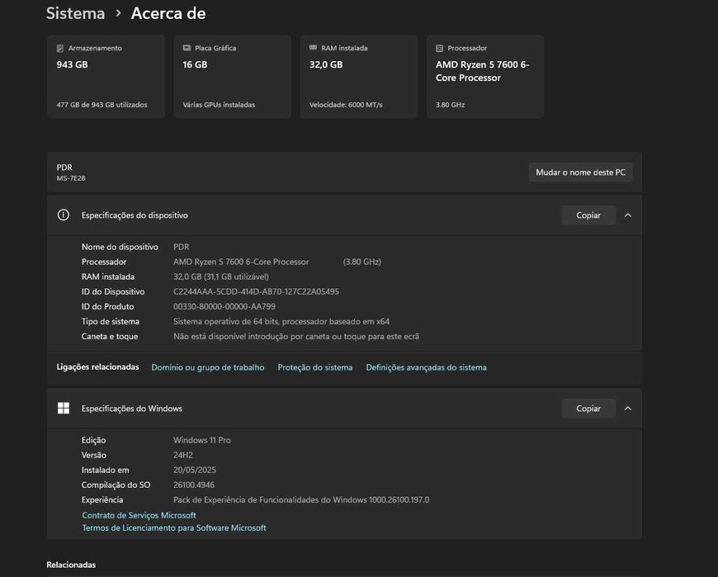Select OS build 26100.4946
This screenshot has width=718, height=577.
click(194, 485)
